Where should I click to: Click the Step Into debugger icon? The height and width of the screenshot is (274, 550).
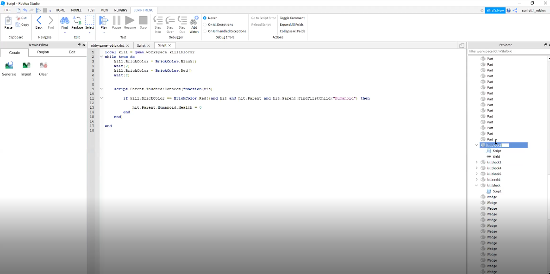coord(158,21)
